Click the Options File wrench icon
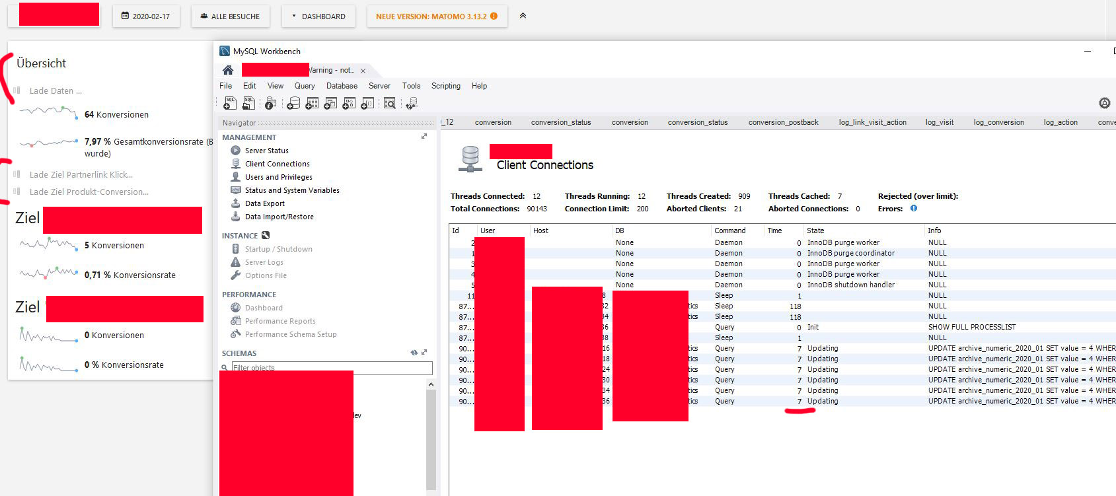 click(x=235, y=275)
